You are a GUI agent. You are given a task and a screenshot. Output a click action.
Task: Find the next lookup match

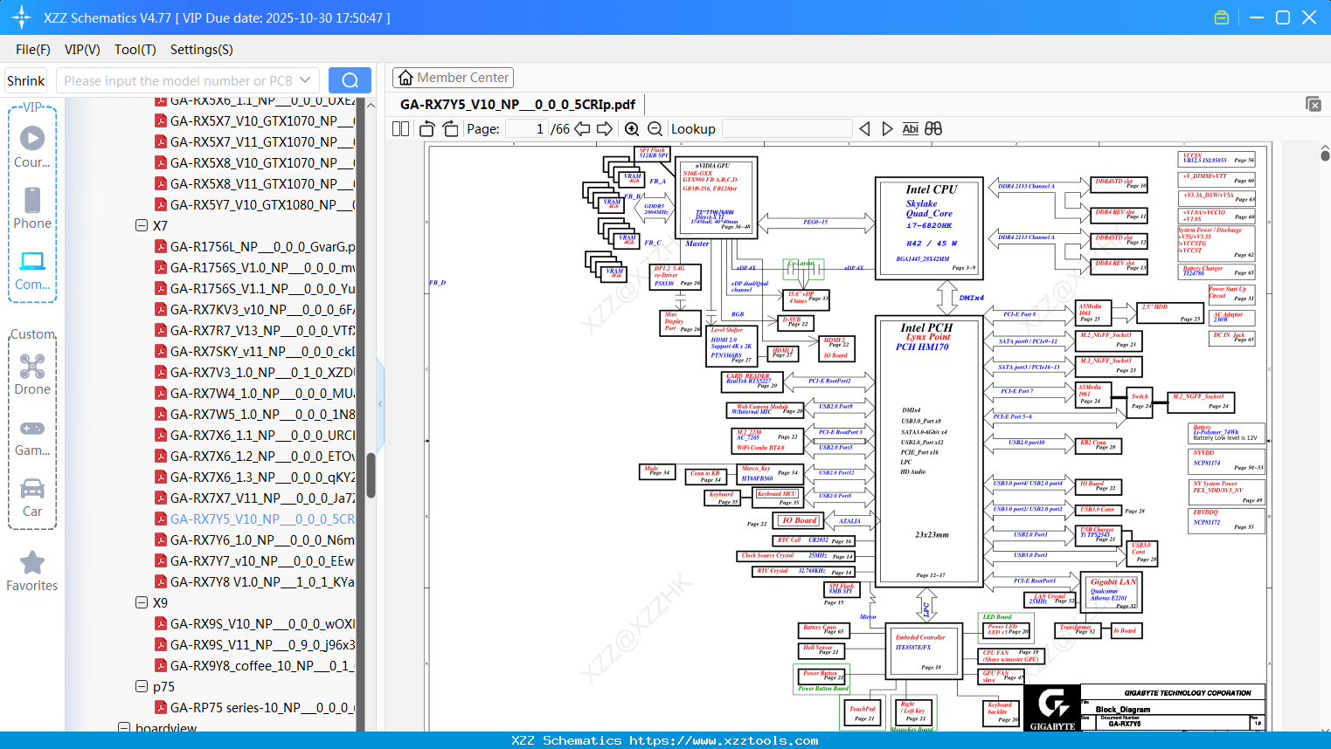click(887, 128)
